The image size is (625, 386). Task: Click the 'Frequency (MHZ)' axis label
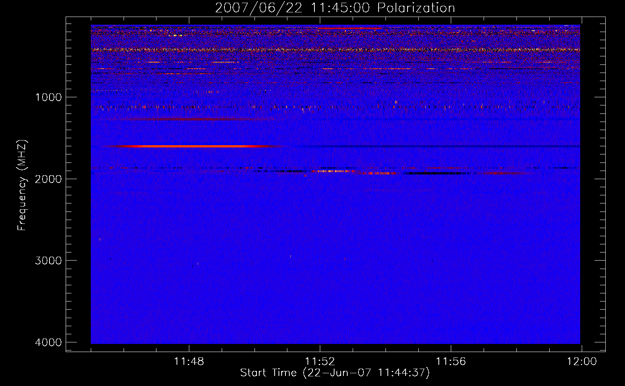click(22, 185)
